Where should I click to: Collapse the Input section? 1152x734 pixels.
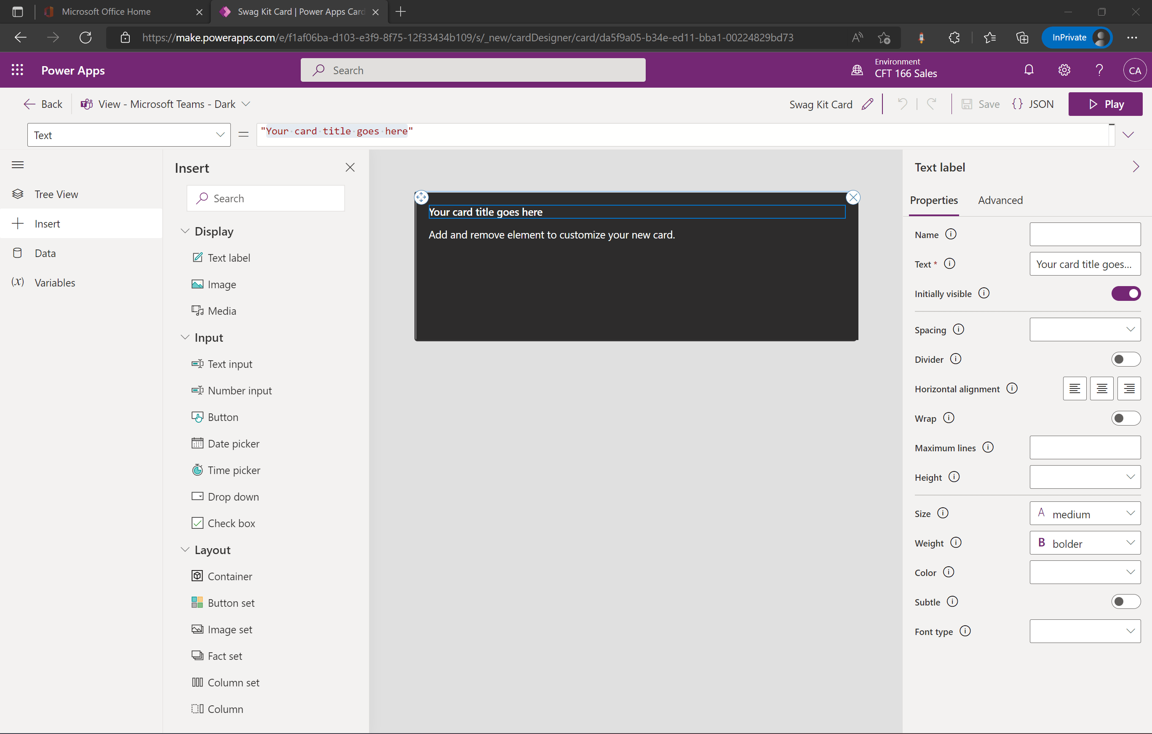186,338
